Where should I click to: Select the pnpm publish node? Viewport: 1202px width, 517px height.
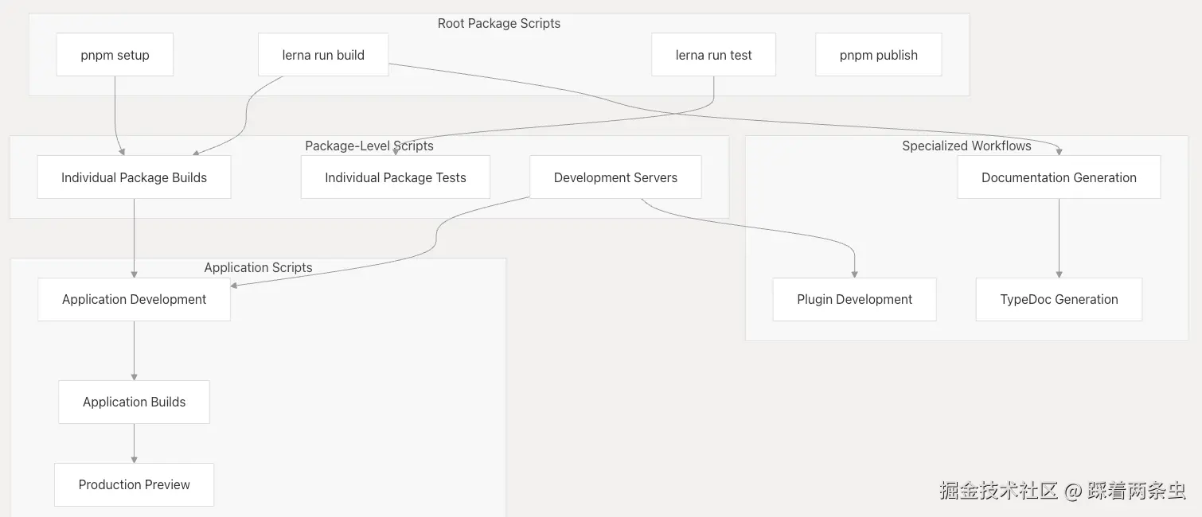pyautogui.click(x=878, y=55)
